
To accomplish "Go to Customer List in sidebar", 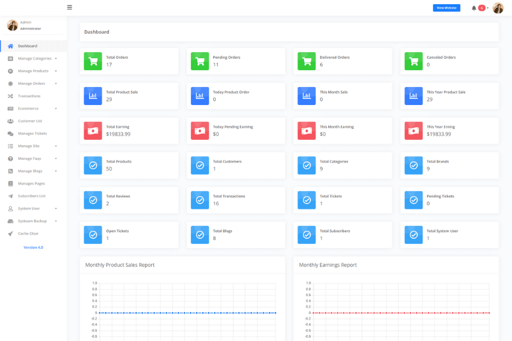I will (29, 121).
